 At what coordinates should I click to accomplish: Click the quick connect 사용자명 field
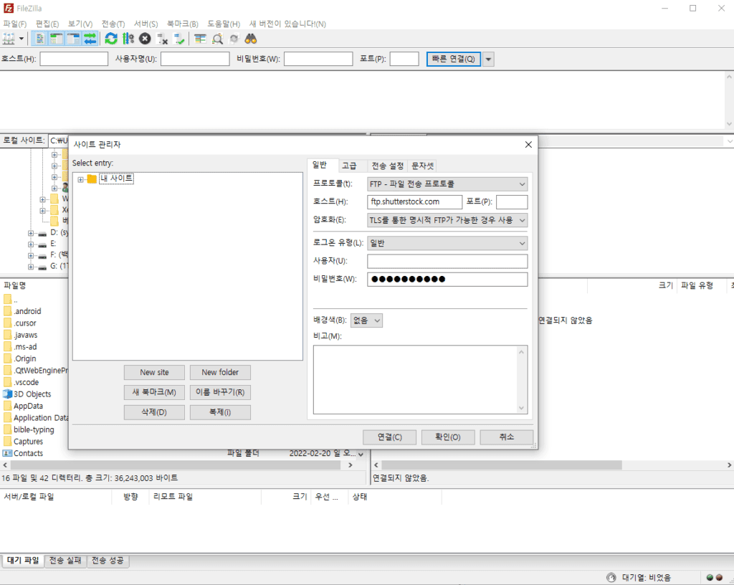pyautogui.click(x=195, y=59)
